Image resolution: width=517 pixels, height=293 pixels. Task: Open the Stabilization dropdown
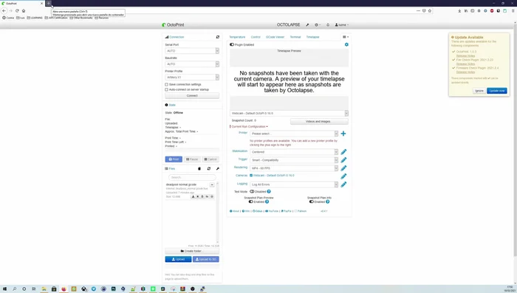(x=294, y=152)
